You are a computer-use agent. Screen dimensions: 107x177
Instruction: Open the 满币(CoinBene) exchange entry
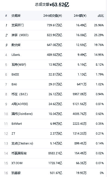53,114
